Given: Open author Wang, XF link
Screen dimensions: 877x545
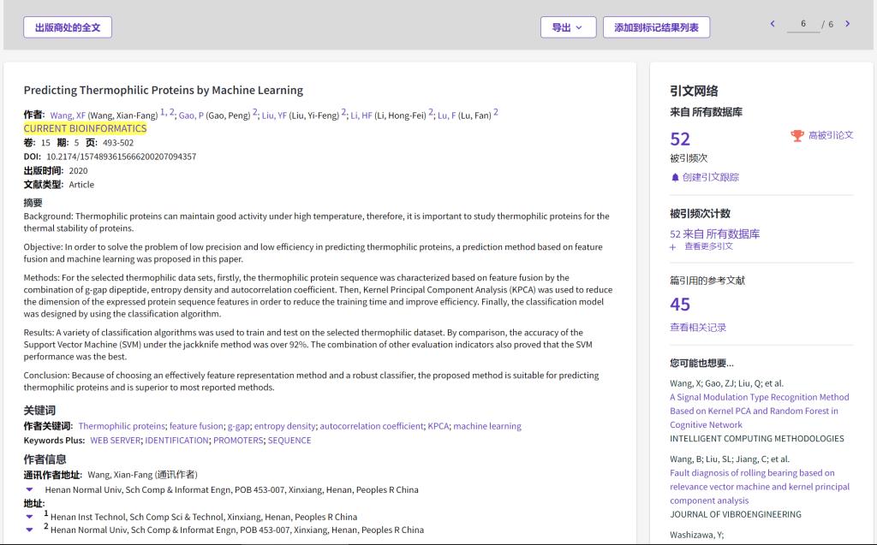Looking at the screenshot, I should pos(68,116).
